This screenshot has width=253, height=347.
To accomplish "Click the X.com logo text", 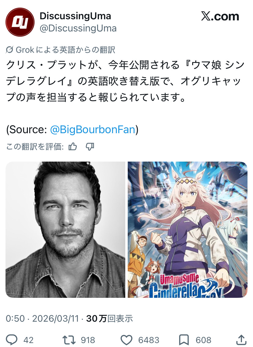I will [220, 16].
